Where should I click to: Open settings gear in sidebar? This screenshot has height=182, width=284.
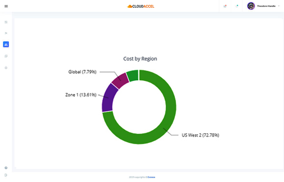(6, 68)
